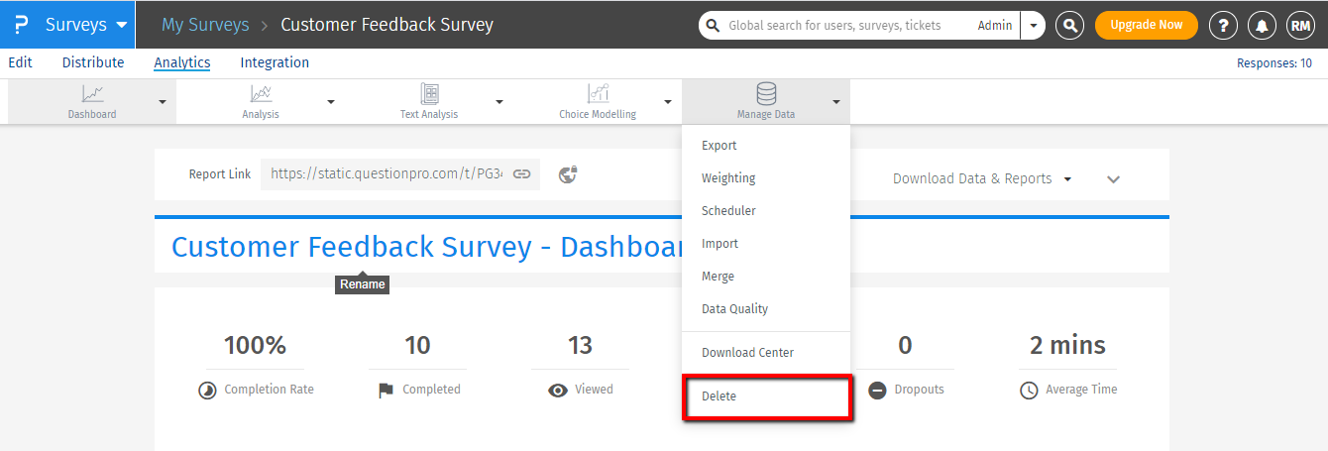Click the Report Link label
This screenshot has height=451, width=1328.
click(220, 174)
